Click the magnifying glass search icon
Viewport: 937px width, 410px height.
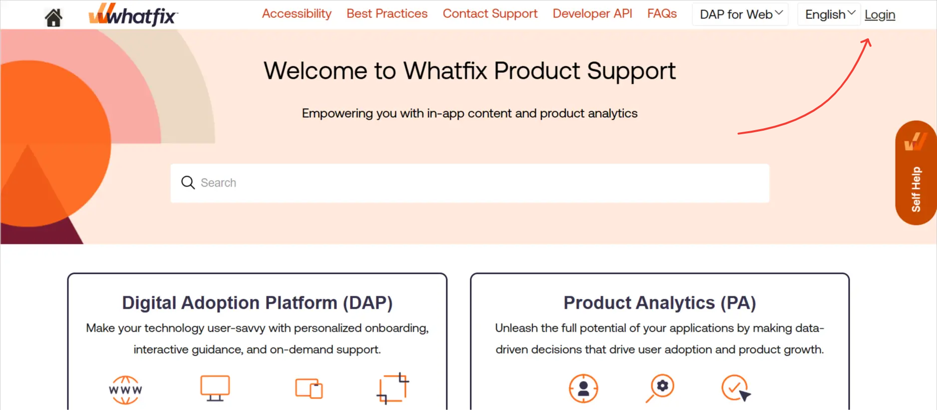pos(188,183)
